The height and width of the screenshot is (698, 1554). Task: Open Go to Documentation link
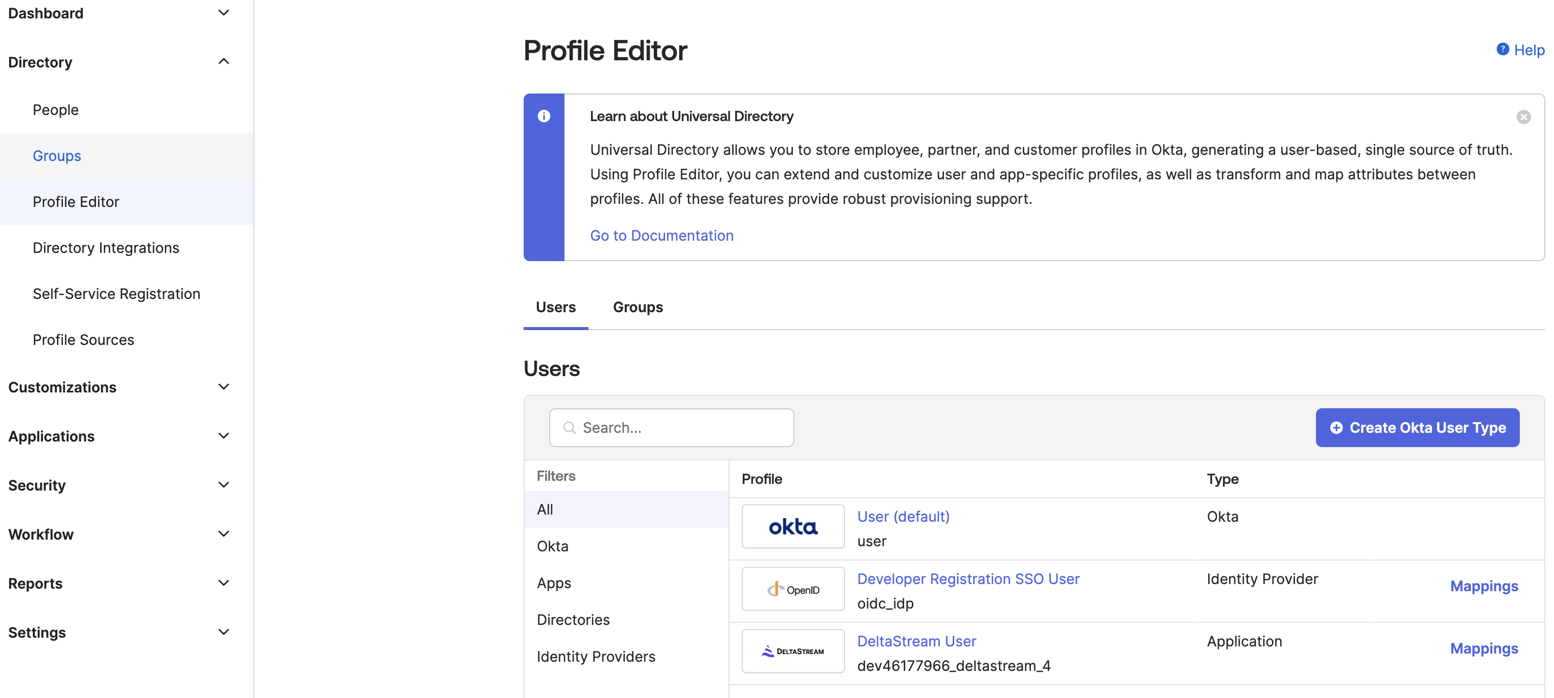coord(661,235)
